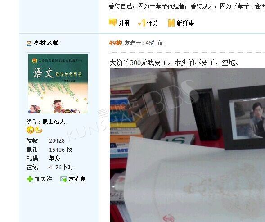This screenshot has height=222, width=265.
Task: Click the green plus 加关注 icon
Action: coord(30,179)
